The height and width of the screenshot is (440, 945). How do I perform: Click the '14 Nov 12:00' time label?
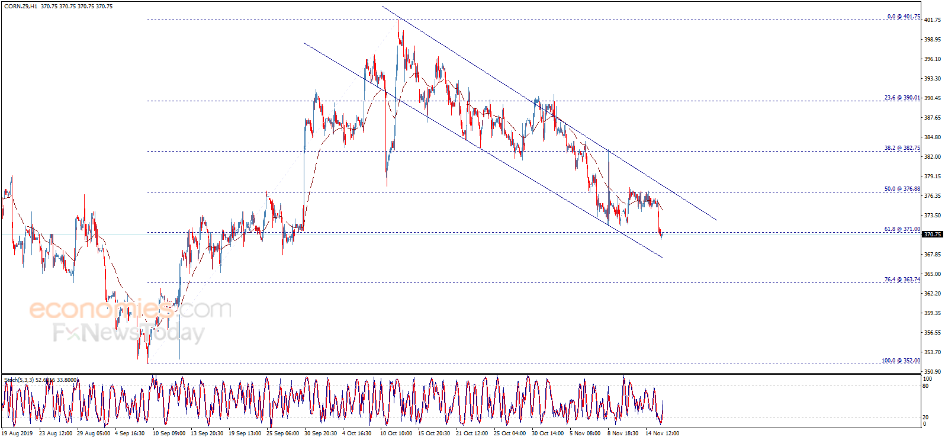coord(662,433)
